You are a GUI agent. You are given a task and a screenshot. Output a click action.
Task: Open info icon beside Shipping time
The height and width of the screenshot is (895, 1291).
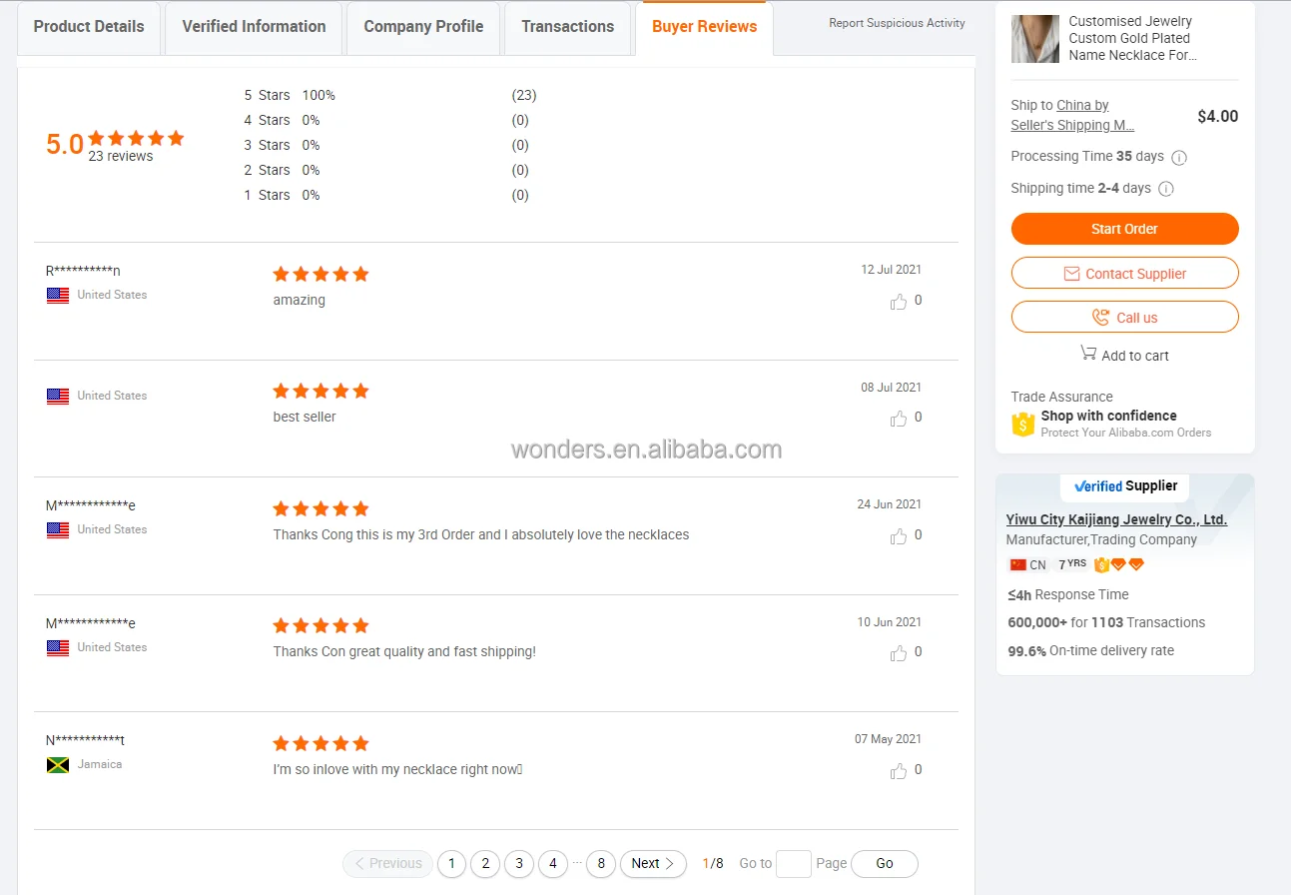(x=1165, y=189)
